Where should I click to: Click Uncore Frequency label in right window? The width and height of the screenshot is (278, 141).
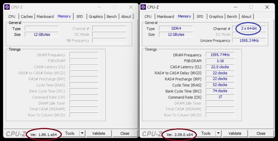(x=215, y=41)
